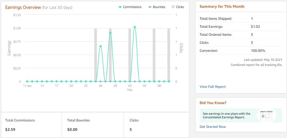Image resolution: width=287 pixels, height=138 pixels.
Task: Toggle the Bounties series in chart legend
Action: click(x=157, y=7)
